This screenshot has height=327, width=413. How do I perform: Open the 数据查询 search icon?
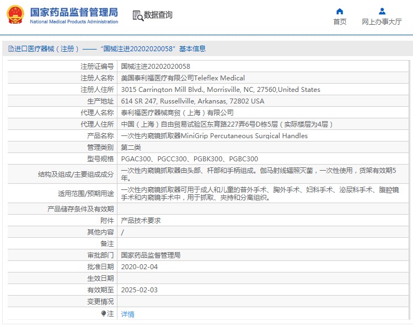click(138, 16)
